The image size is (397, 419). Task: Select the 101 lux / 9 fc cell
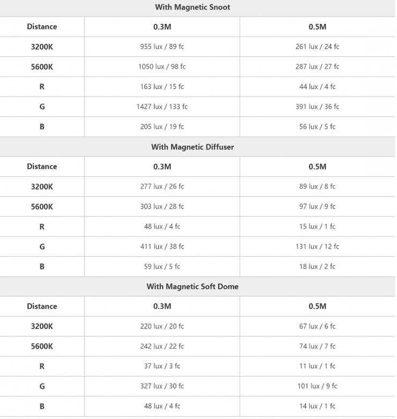(x=317, y=386)
